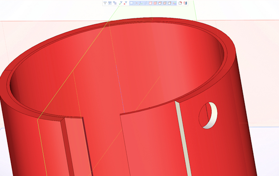
Task: Select the circular hole in the cylinder
Action: [208, 116]
